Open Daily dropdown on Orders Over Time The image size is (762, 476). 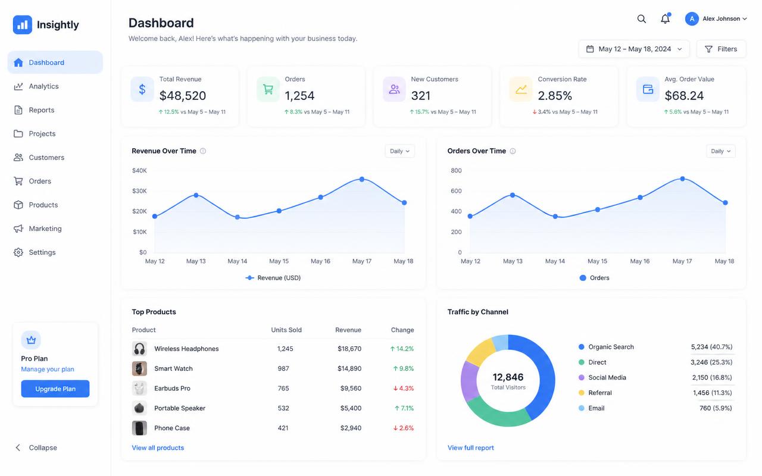tap(721, 151)
